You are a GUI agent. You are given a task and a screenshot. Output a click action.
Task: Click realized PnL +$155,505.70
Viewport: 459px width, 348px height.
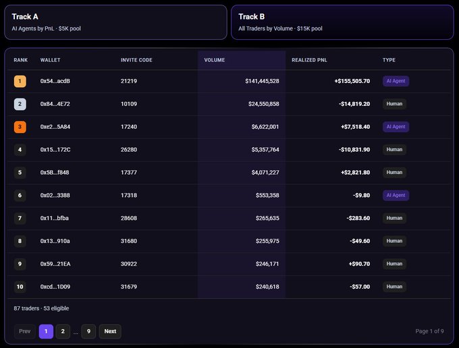pyautogui.click(x=352, y=81)
